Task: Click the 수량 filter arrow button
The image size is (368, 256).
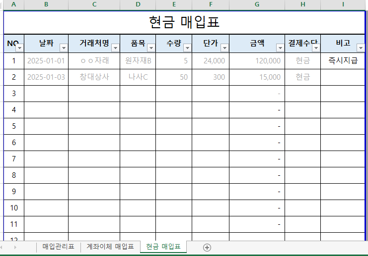Action: pyautogui.click(x=187, y=48)
